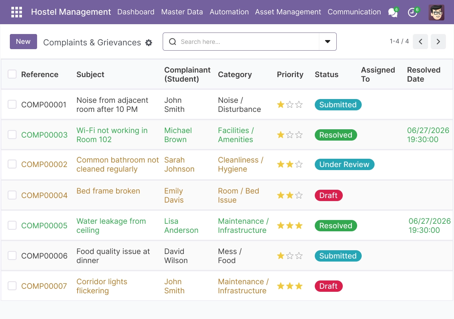Open the Master Data menu
The image size is (454, 319).
[182, 12]
